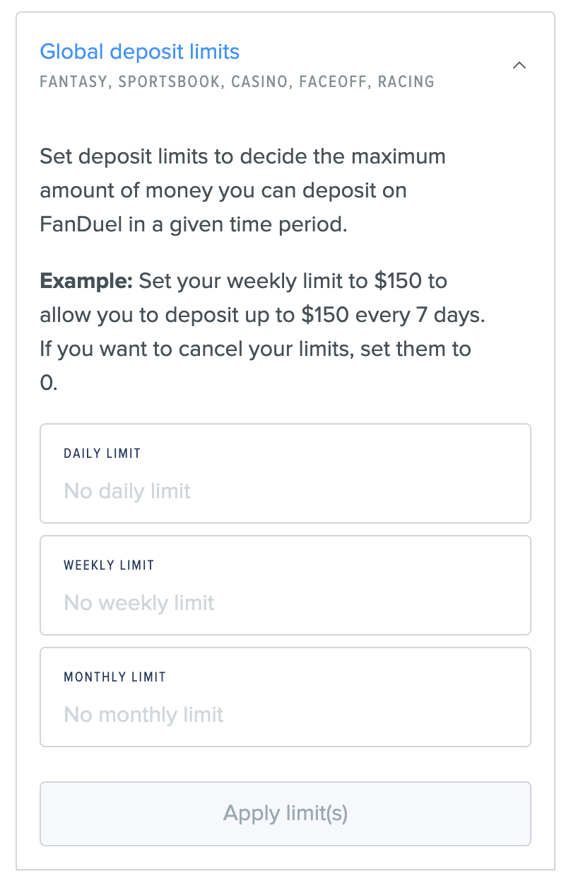
Task: Click the Apply limit(s) text
Action: click(x=285, y=813)
